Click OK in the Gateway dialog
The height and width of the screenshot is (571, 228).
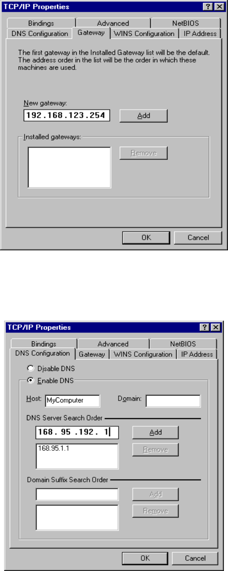pyautogui.click(x=146, y=238)
